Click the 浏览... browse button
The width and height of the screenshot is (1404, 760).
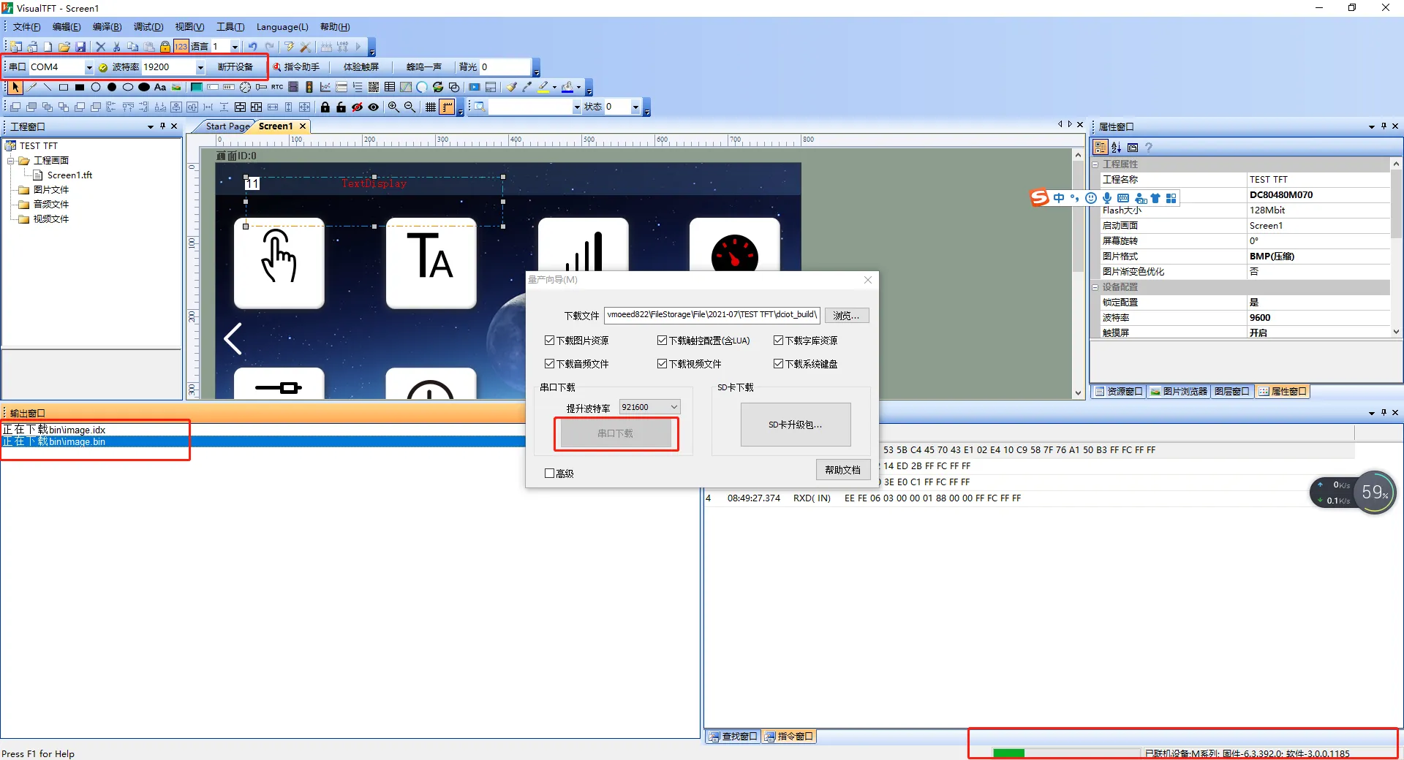847,316
